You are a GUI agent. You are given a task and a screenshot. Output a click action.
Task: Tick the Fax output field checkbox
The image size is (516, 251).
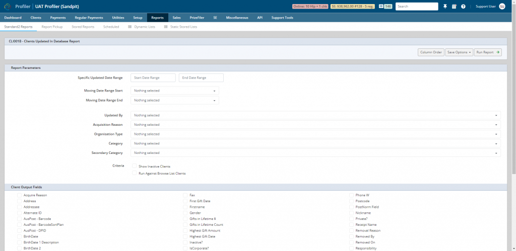pyautogui.click(x=185, y=195)
